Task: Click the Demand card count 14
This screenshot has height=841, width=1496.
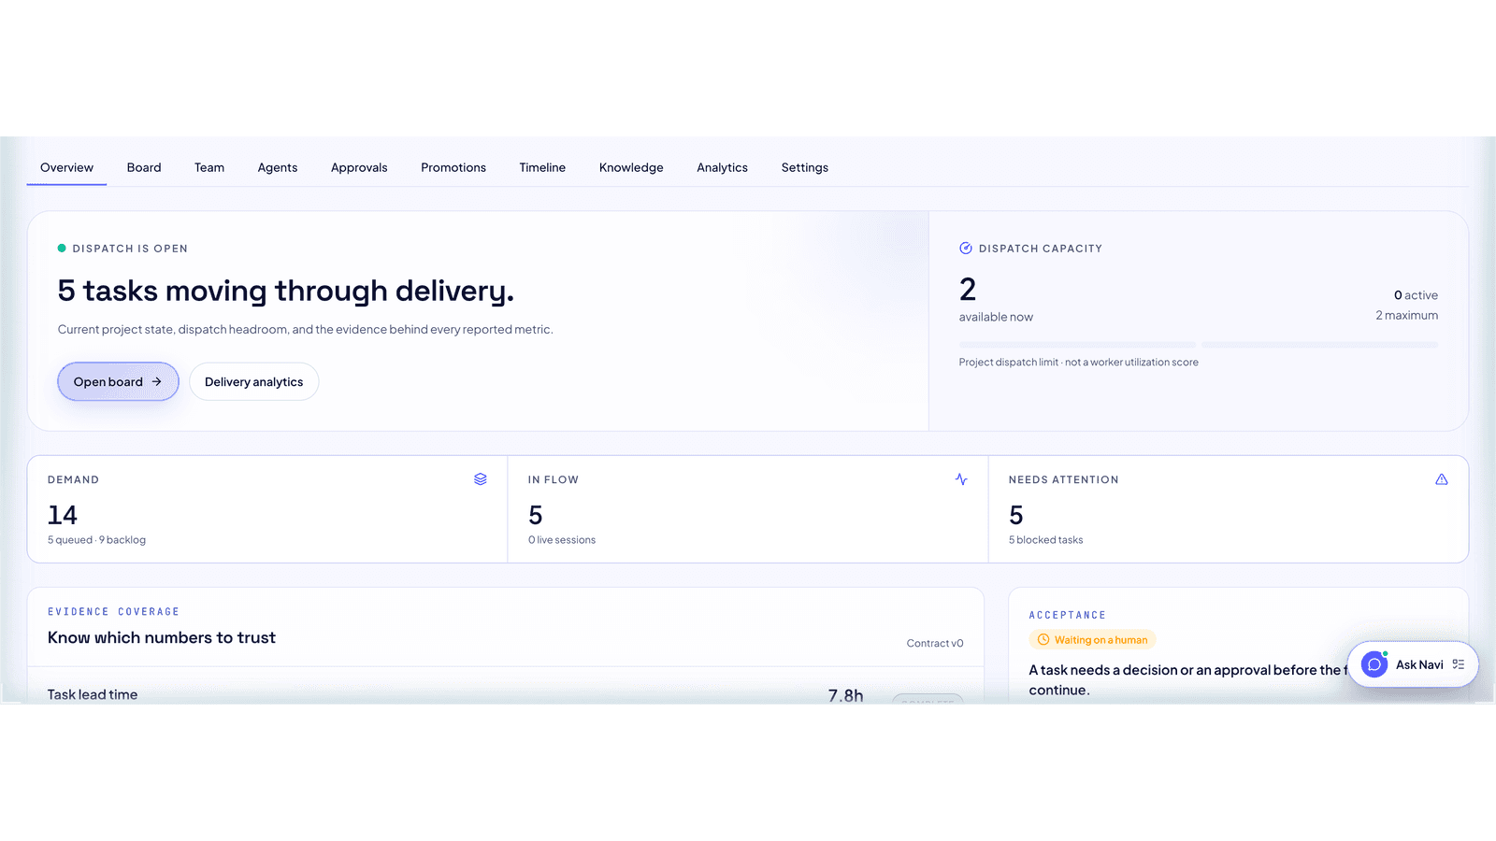Action: click(x=63, y=515)
